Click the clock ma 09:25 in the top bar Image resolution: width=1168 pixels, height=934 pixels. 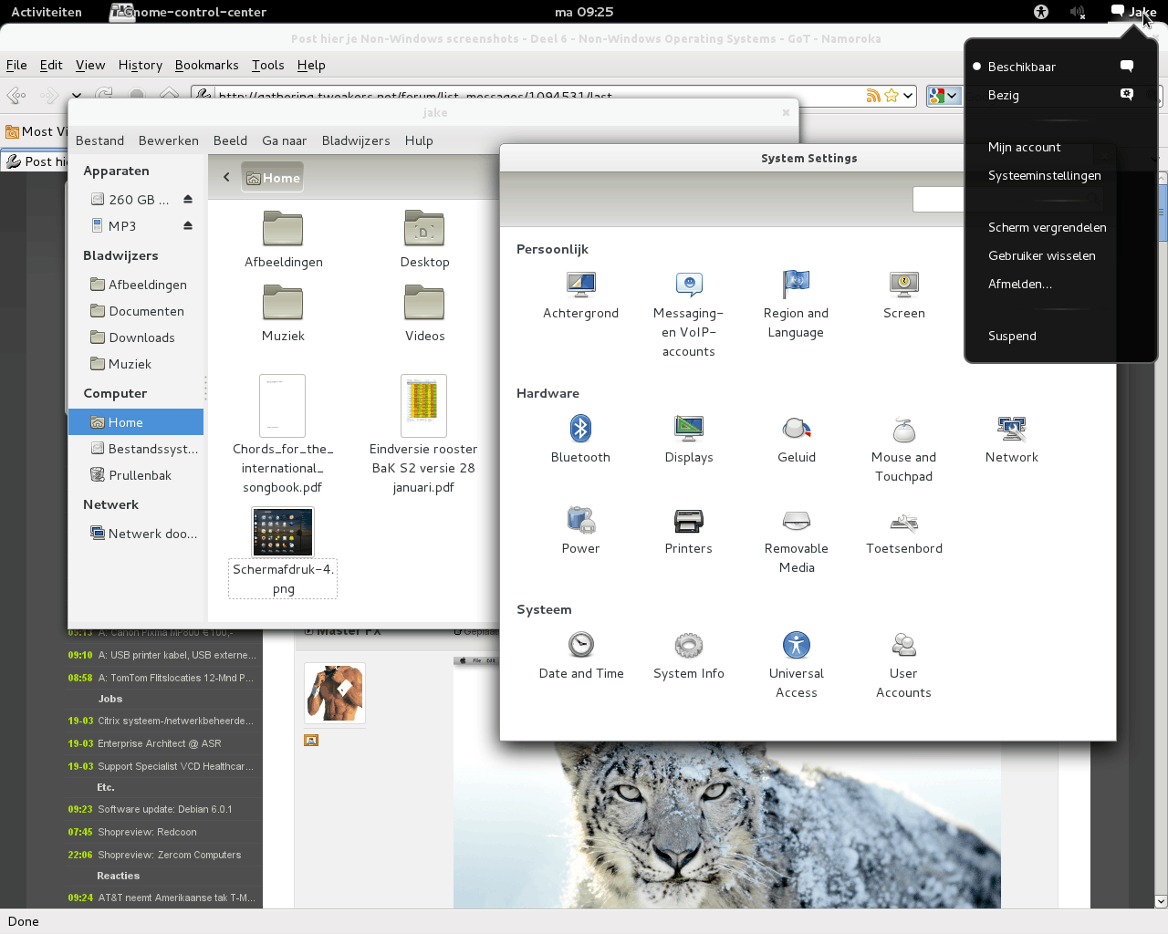coord(584,12)
